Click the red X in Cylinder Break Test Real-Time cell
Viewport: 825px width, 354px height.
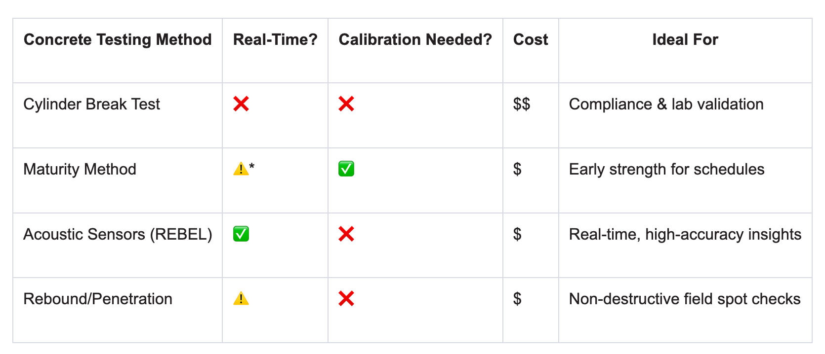pyautogui.click(x=241, y=104)
